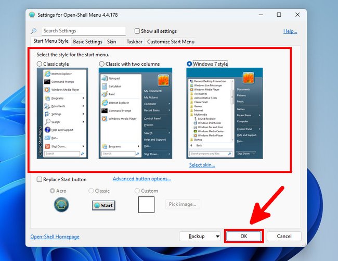338x261 pixels.
Task: Click the Pick image button
Action: click(x=183, y=204)
